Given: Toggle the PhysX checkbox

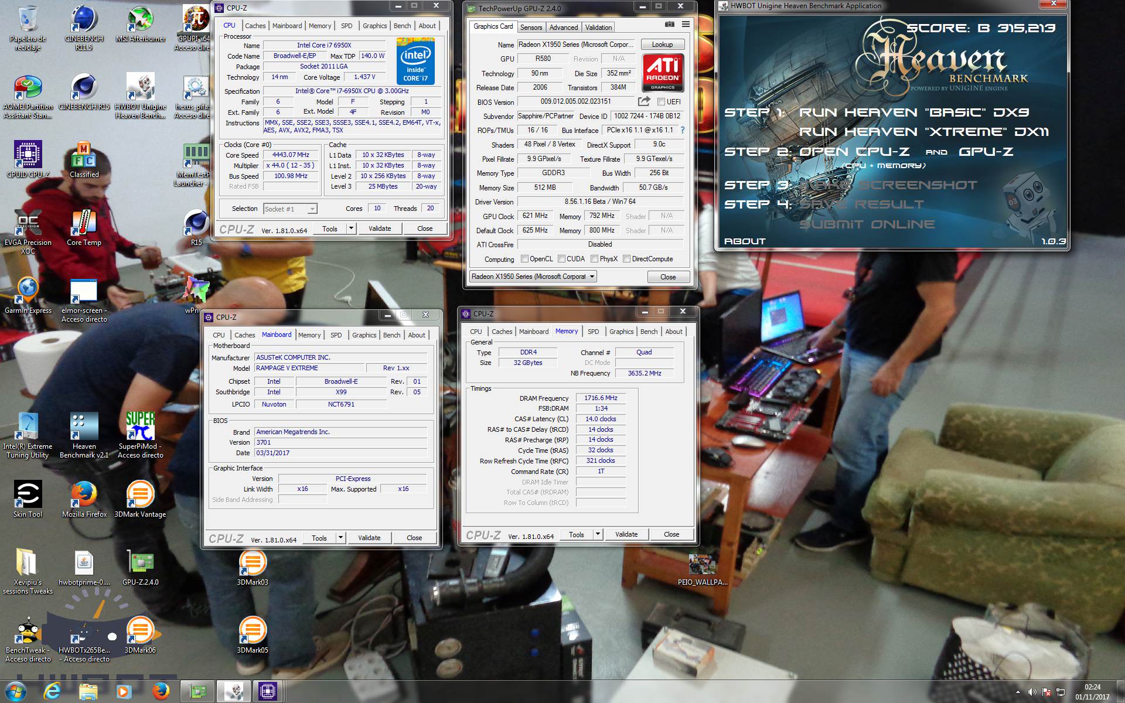Looking at the screenshot, I should pyautogui.click(x=594, y=259).
